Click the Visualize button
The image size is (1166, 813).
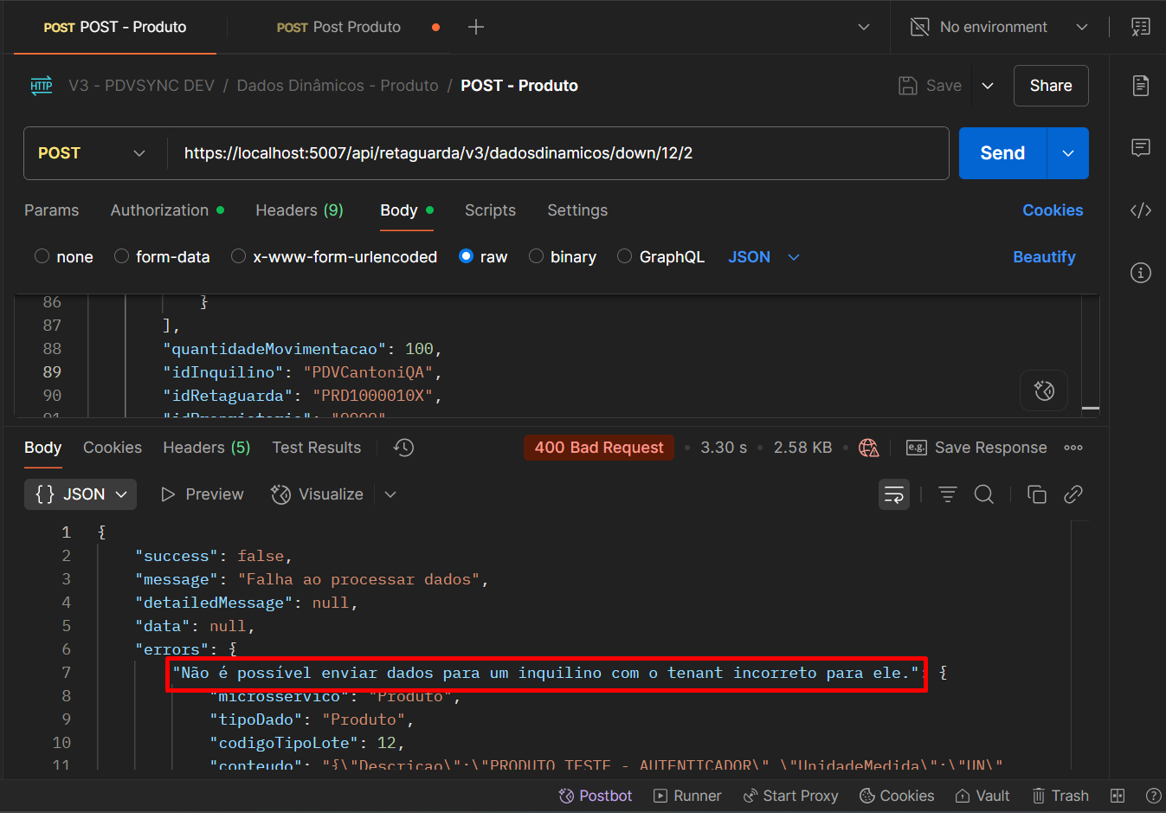coord(318,494)
